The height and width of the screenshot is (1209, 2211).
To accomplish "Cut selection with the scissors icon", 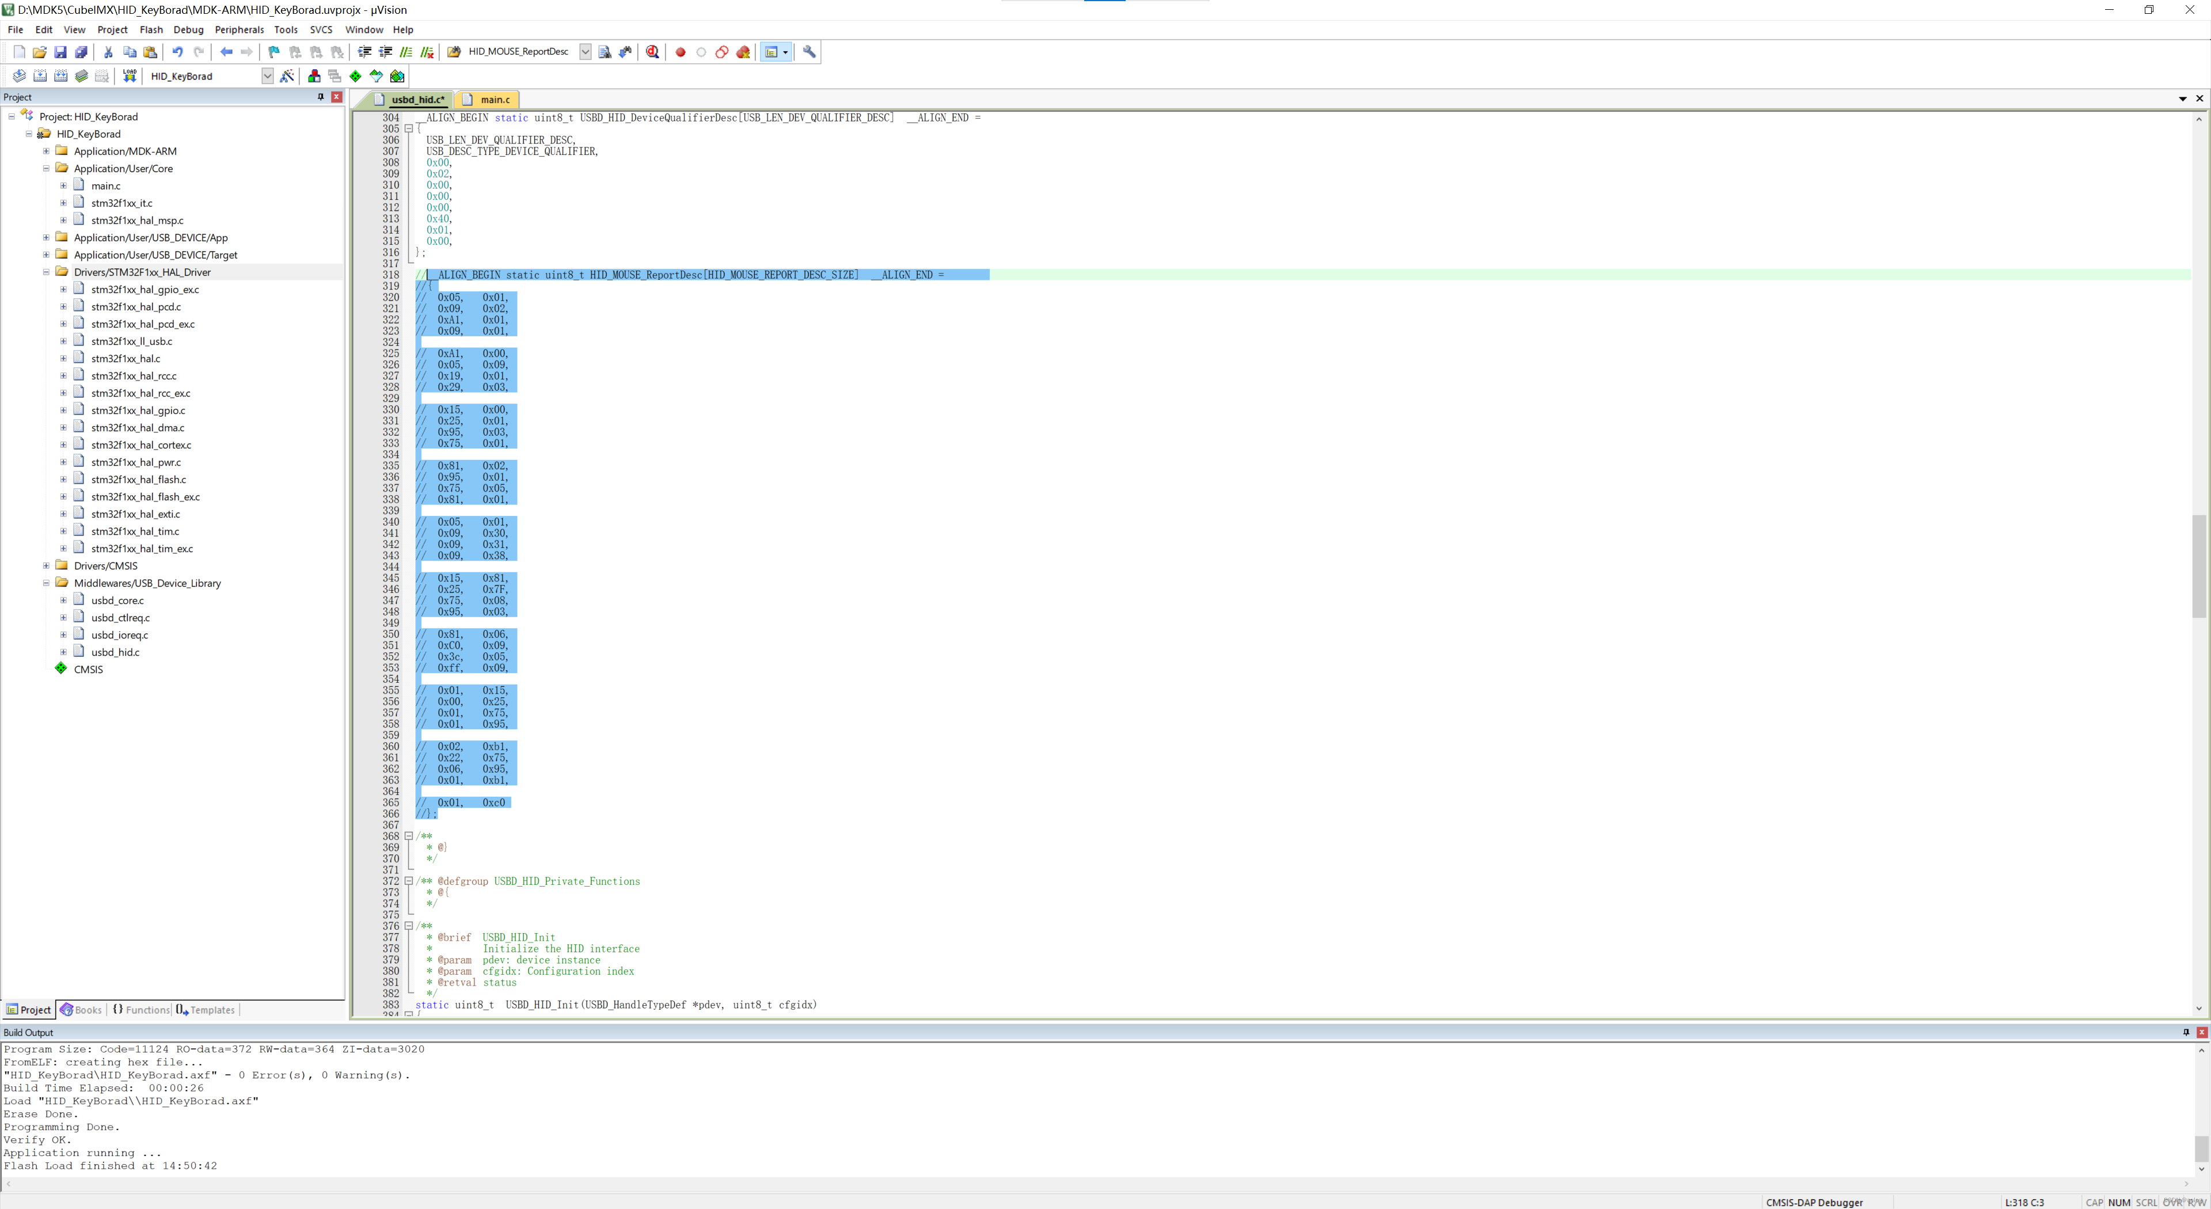I will (x=108, y=52).
